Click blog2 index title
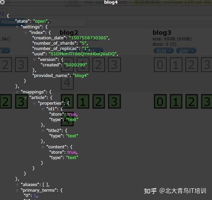Screen dimensions: 212x200 69,33
